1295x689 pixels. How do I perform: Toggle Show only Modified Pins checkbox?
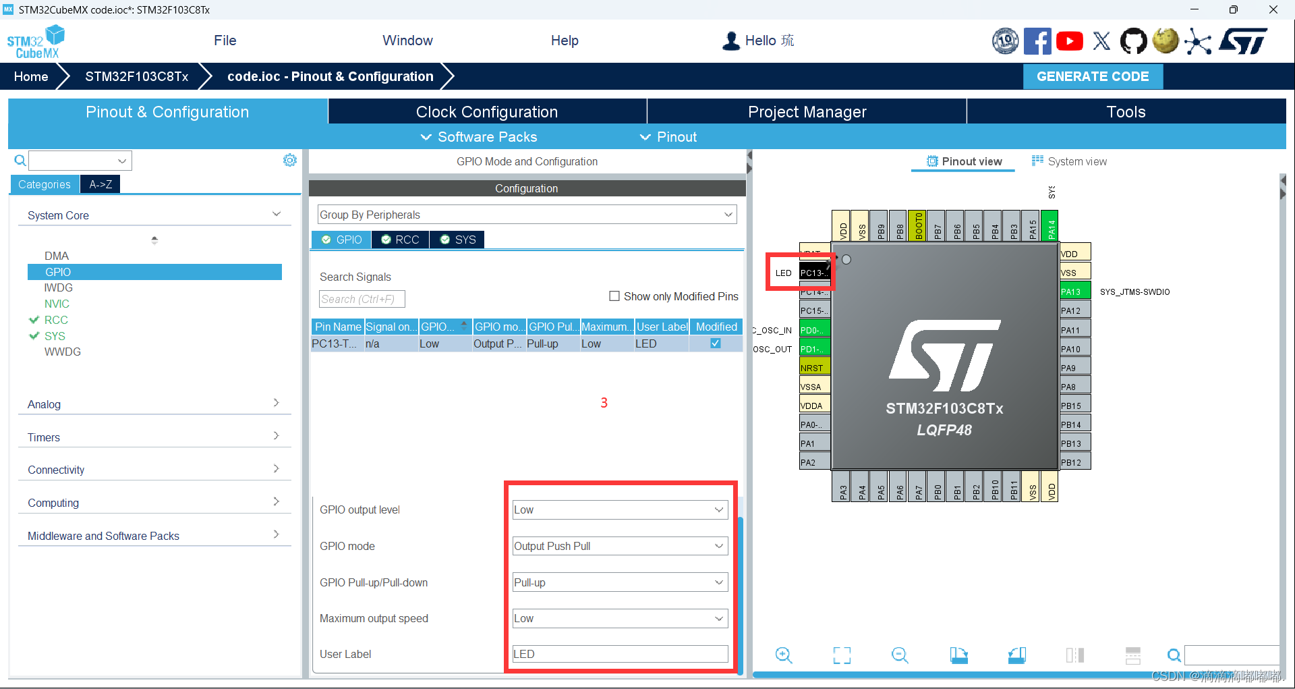click(x=614, y=296)
